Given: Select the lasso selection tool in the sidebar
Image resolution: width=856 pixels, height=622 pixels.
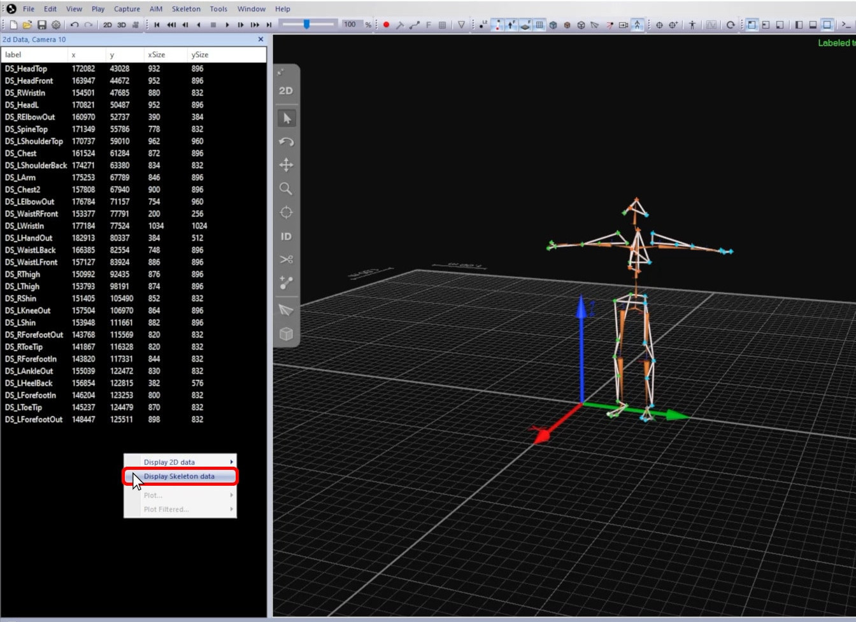Looking at the screenshot, I should pos(287,310).
